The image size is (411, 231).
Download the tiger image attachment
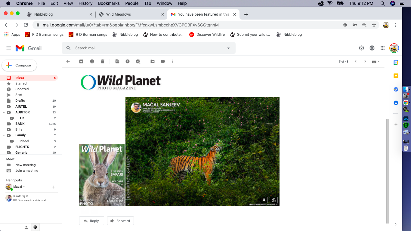point(264,200)
